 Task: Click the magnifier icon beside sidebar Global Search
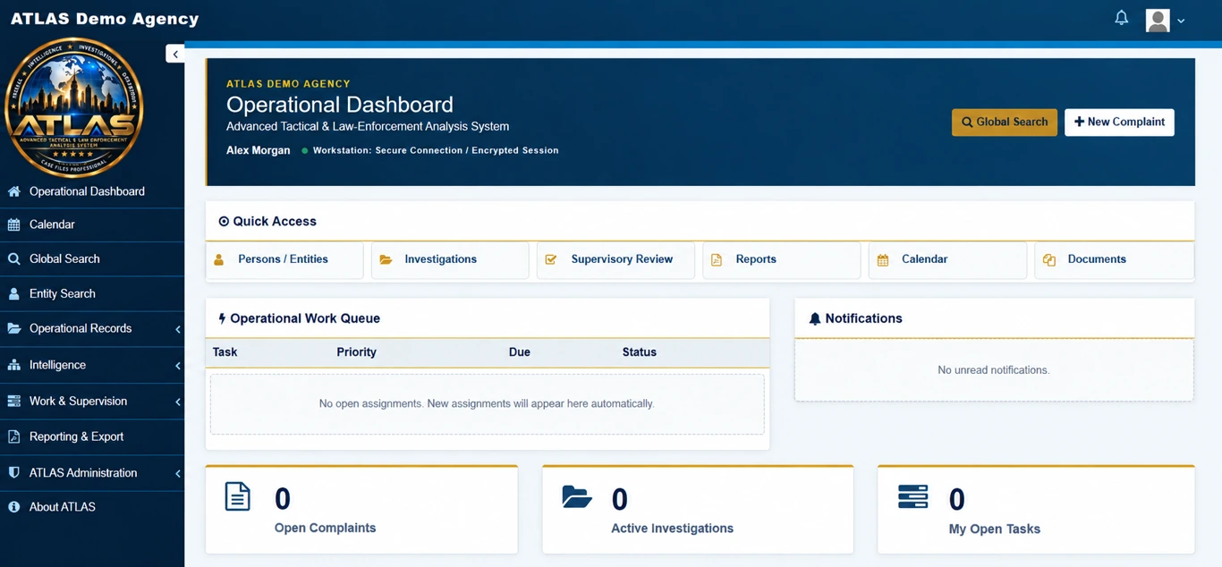click(13, 259)
